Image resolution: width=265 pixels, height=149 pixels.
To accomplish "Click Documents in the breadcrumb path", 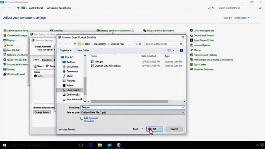I will (x=100, y=44).
